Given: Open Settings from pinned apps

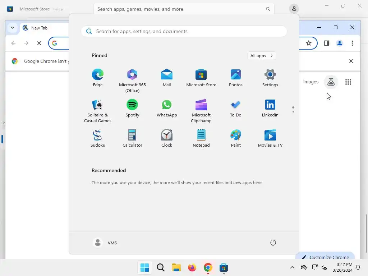Looking at the screenshot, I should tap(270, 78).
